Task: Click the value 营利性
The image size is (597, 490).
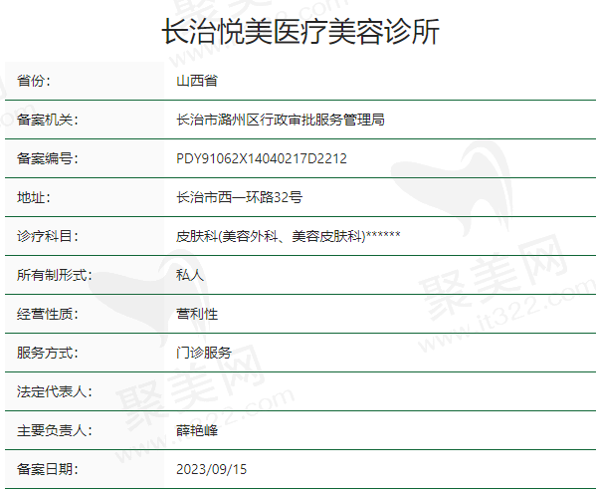Action: (197, 314)
